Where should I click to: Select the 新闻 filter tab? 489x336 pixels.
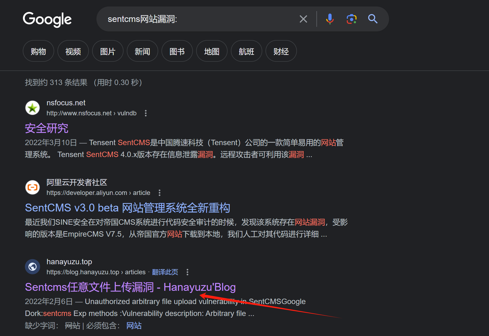pos(143,51)
